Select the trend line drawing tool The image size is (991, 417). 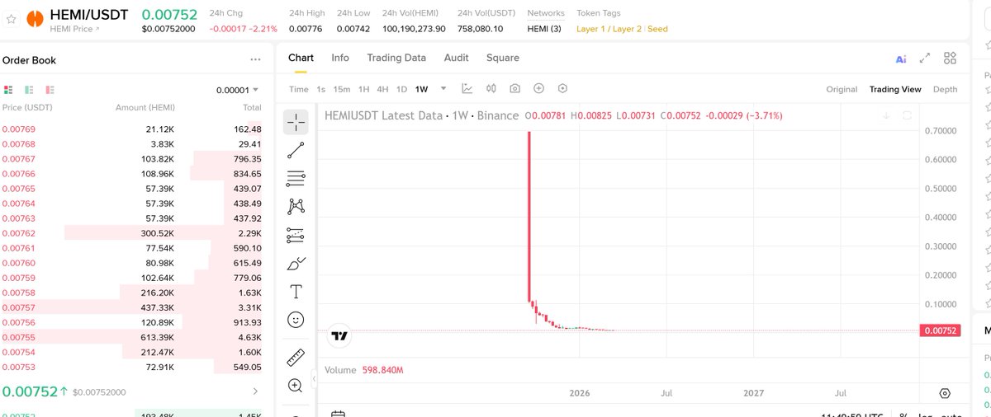296,150
